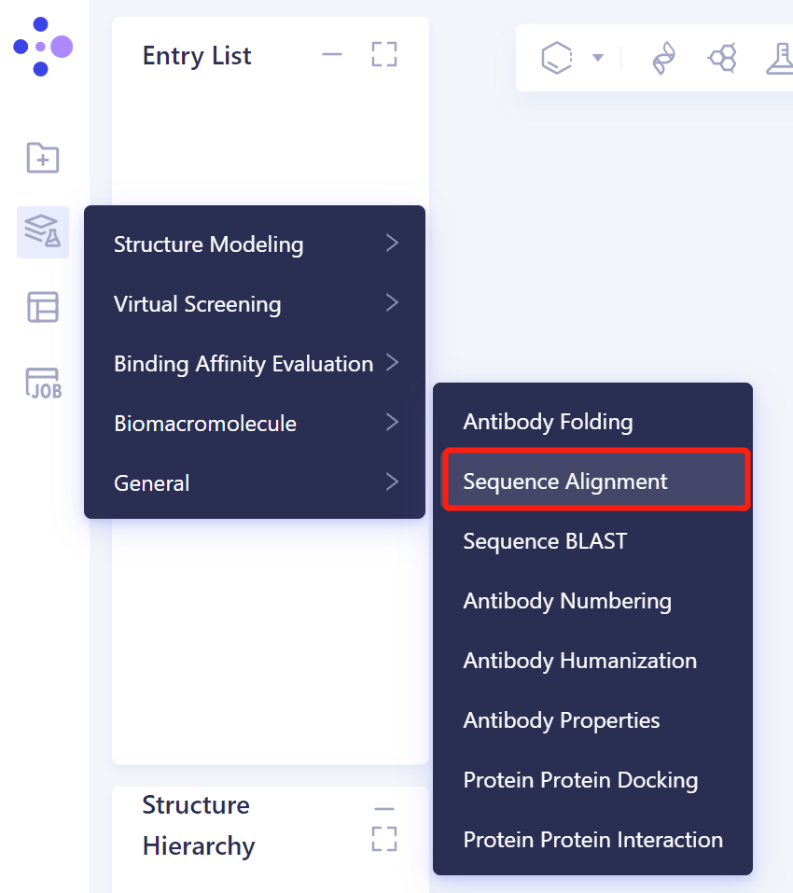Maximize the Entry List panel
Viewport: 793px width, 893px height.
point(384,54)
